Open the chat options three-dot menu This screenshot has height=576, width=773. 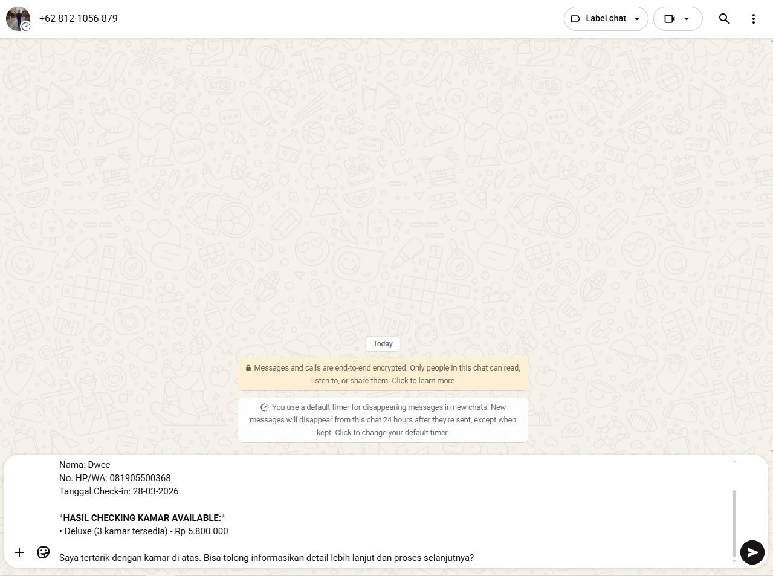753,18
